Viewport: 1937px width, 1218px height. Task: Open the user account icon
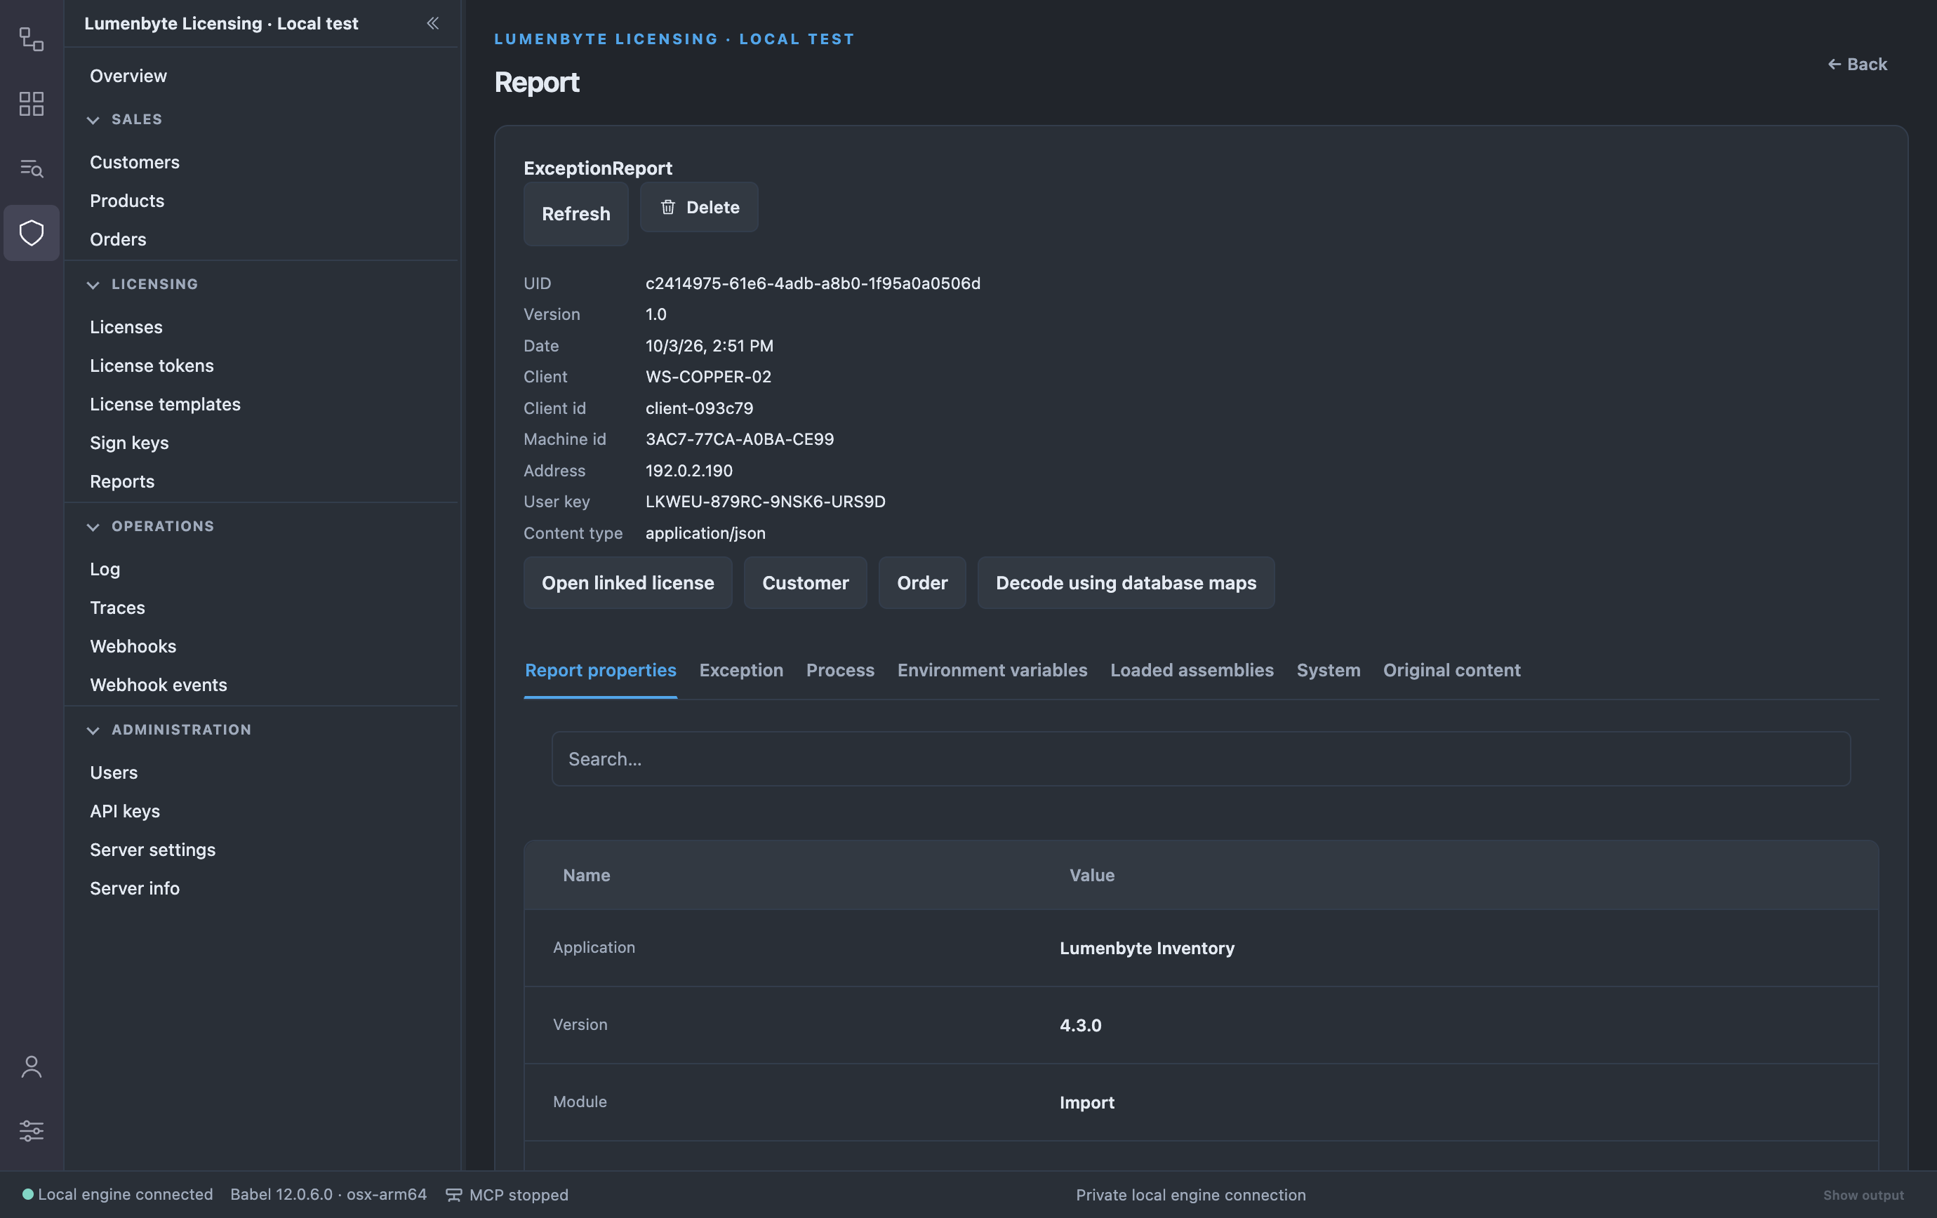(x=32, y=1067)
